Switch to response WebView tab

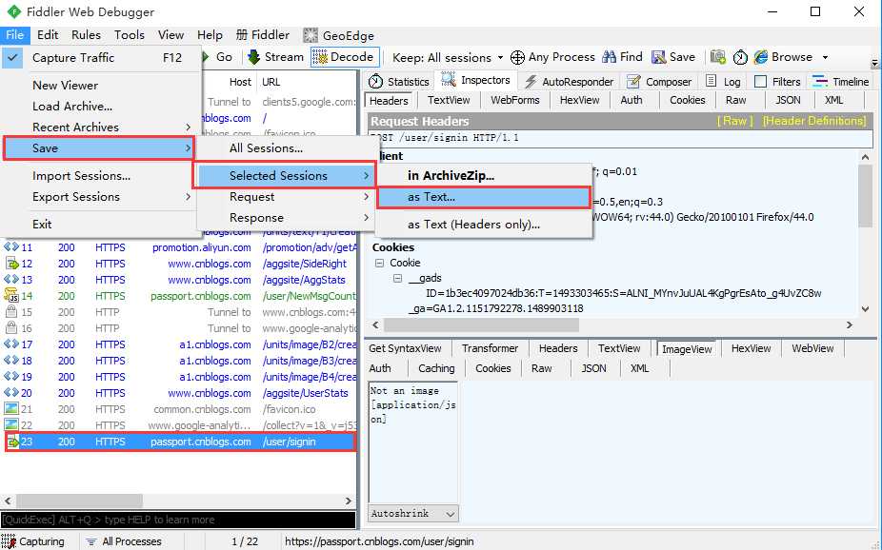(x=812, y=348)
